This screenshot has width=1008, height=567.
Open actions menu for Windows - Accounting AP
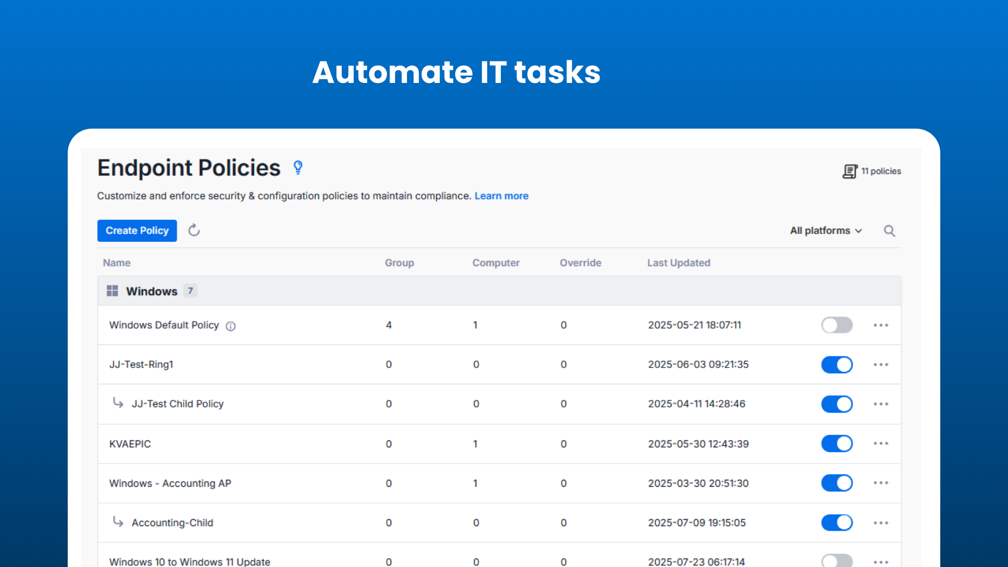(880, 483)
